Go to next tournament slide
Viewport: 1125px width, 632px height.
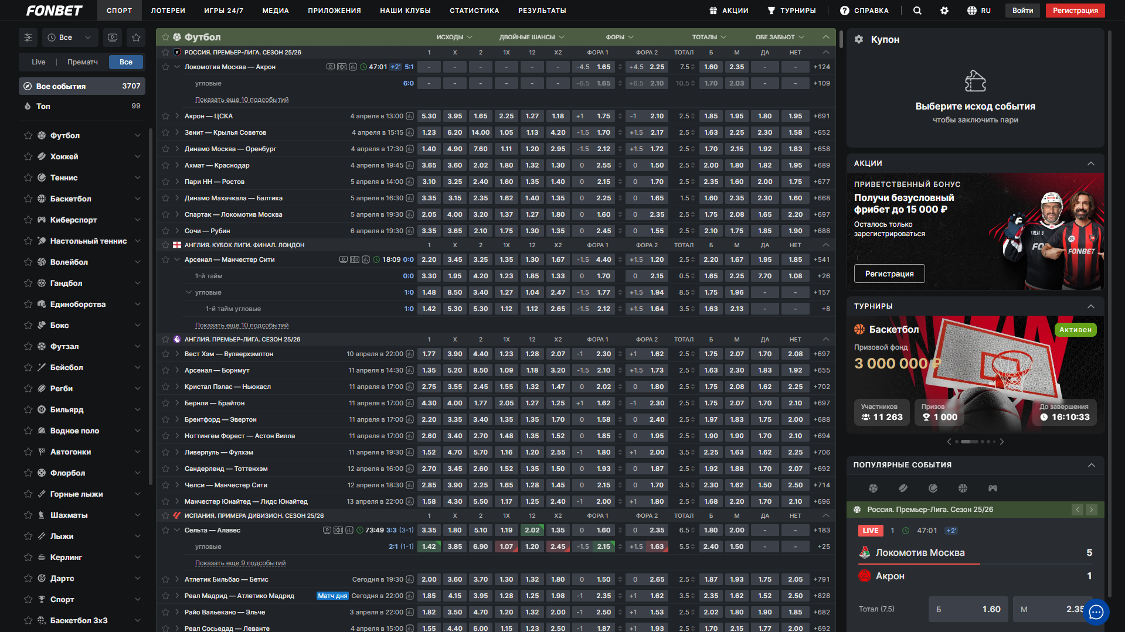1002,442
